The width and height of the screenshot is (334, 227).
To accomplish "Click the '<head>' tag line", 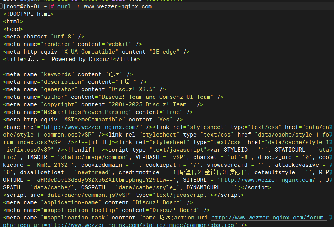I will 13,29.
